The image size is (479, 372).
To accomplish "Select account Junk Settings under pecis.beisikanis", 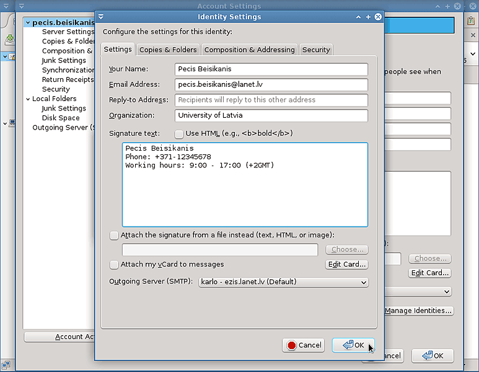I will click(x=64, y=61).
